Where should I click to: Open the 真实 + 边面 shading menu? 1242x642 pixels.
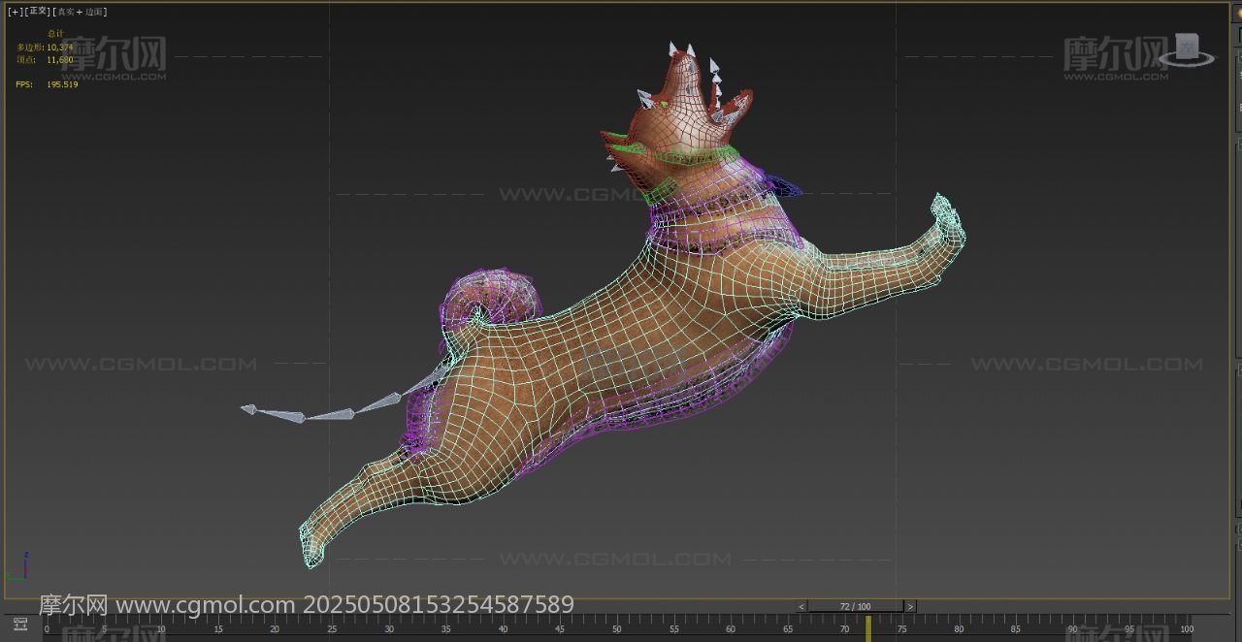(x=81, y=12)
